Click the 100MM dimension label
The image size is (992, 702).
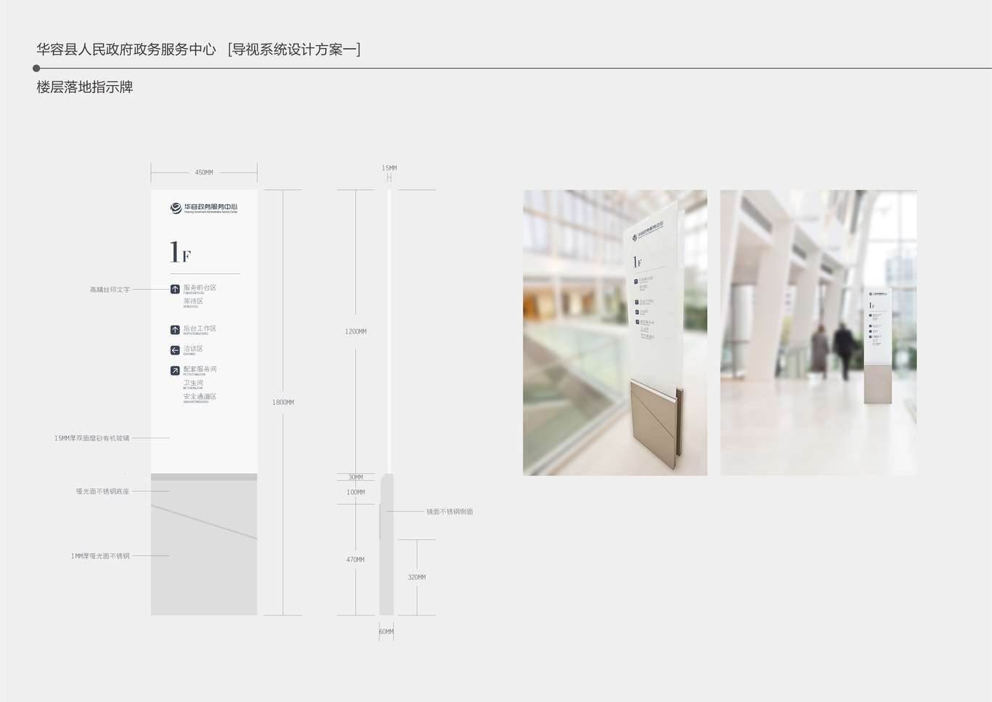[356, 493]
